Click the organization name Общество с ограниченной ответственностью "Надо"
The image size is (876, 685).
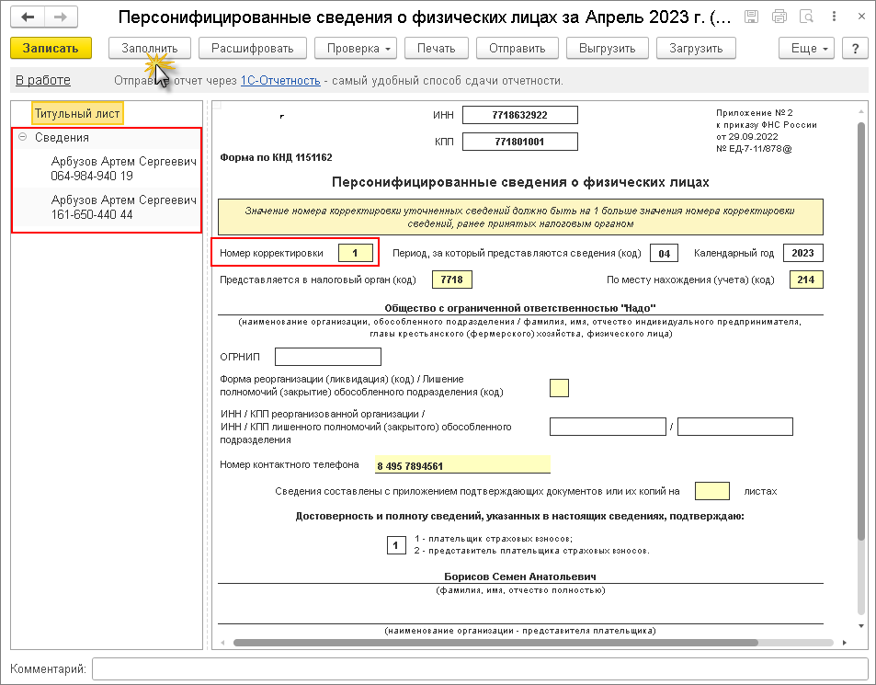[x=520, y=308]
